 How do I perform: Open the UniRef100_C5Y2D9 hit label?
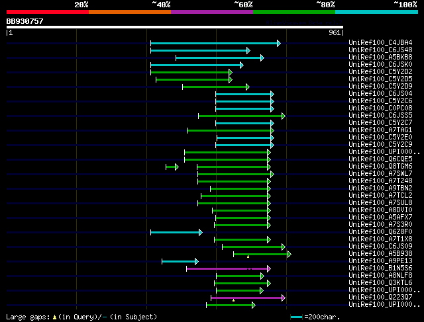click(380, 87)
